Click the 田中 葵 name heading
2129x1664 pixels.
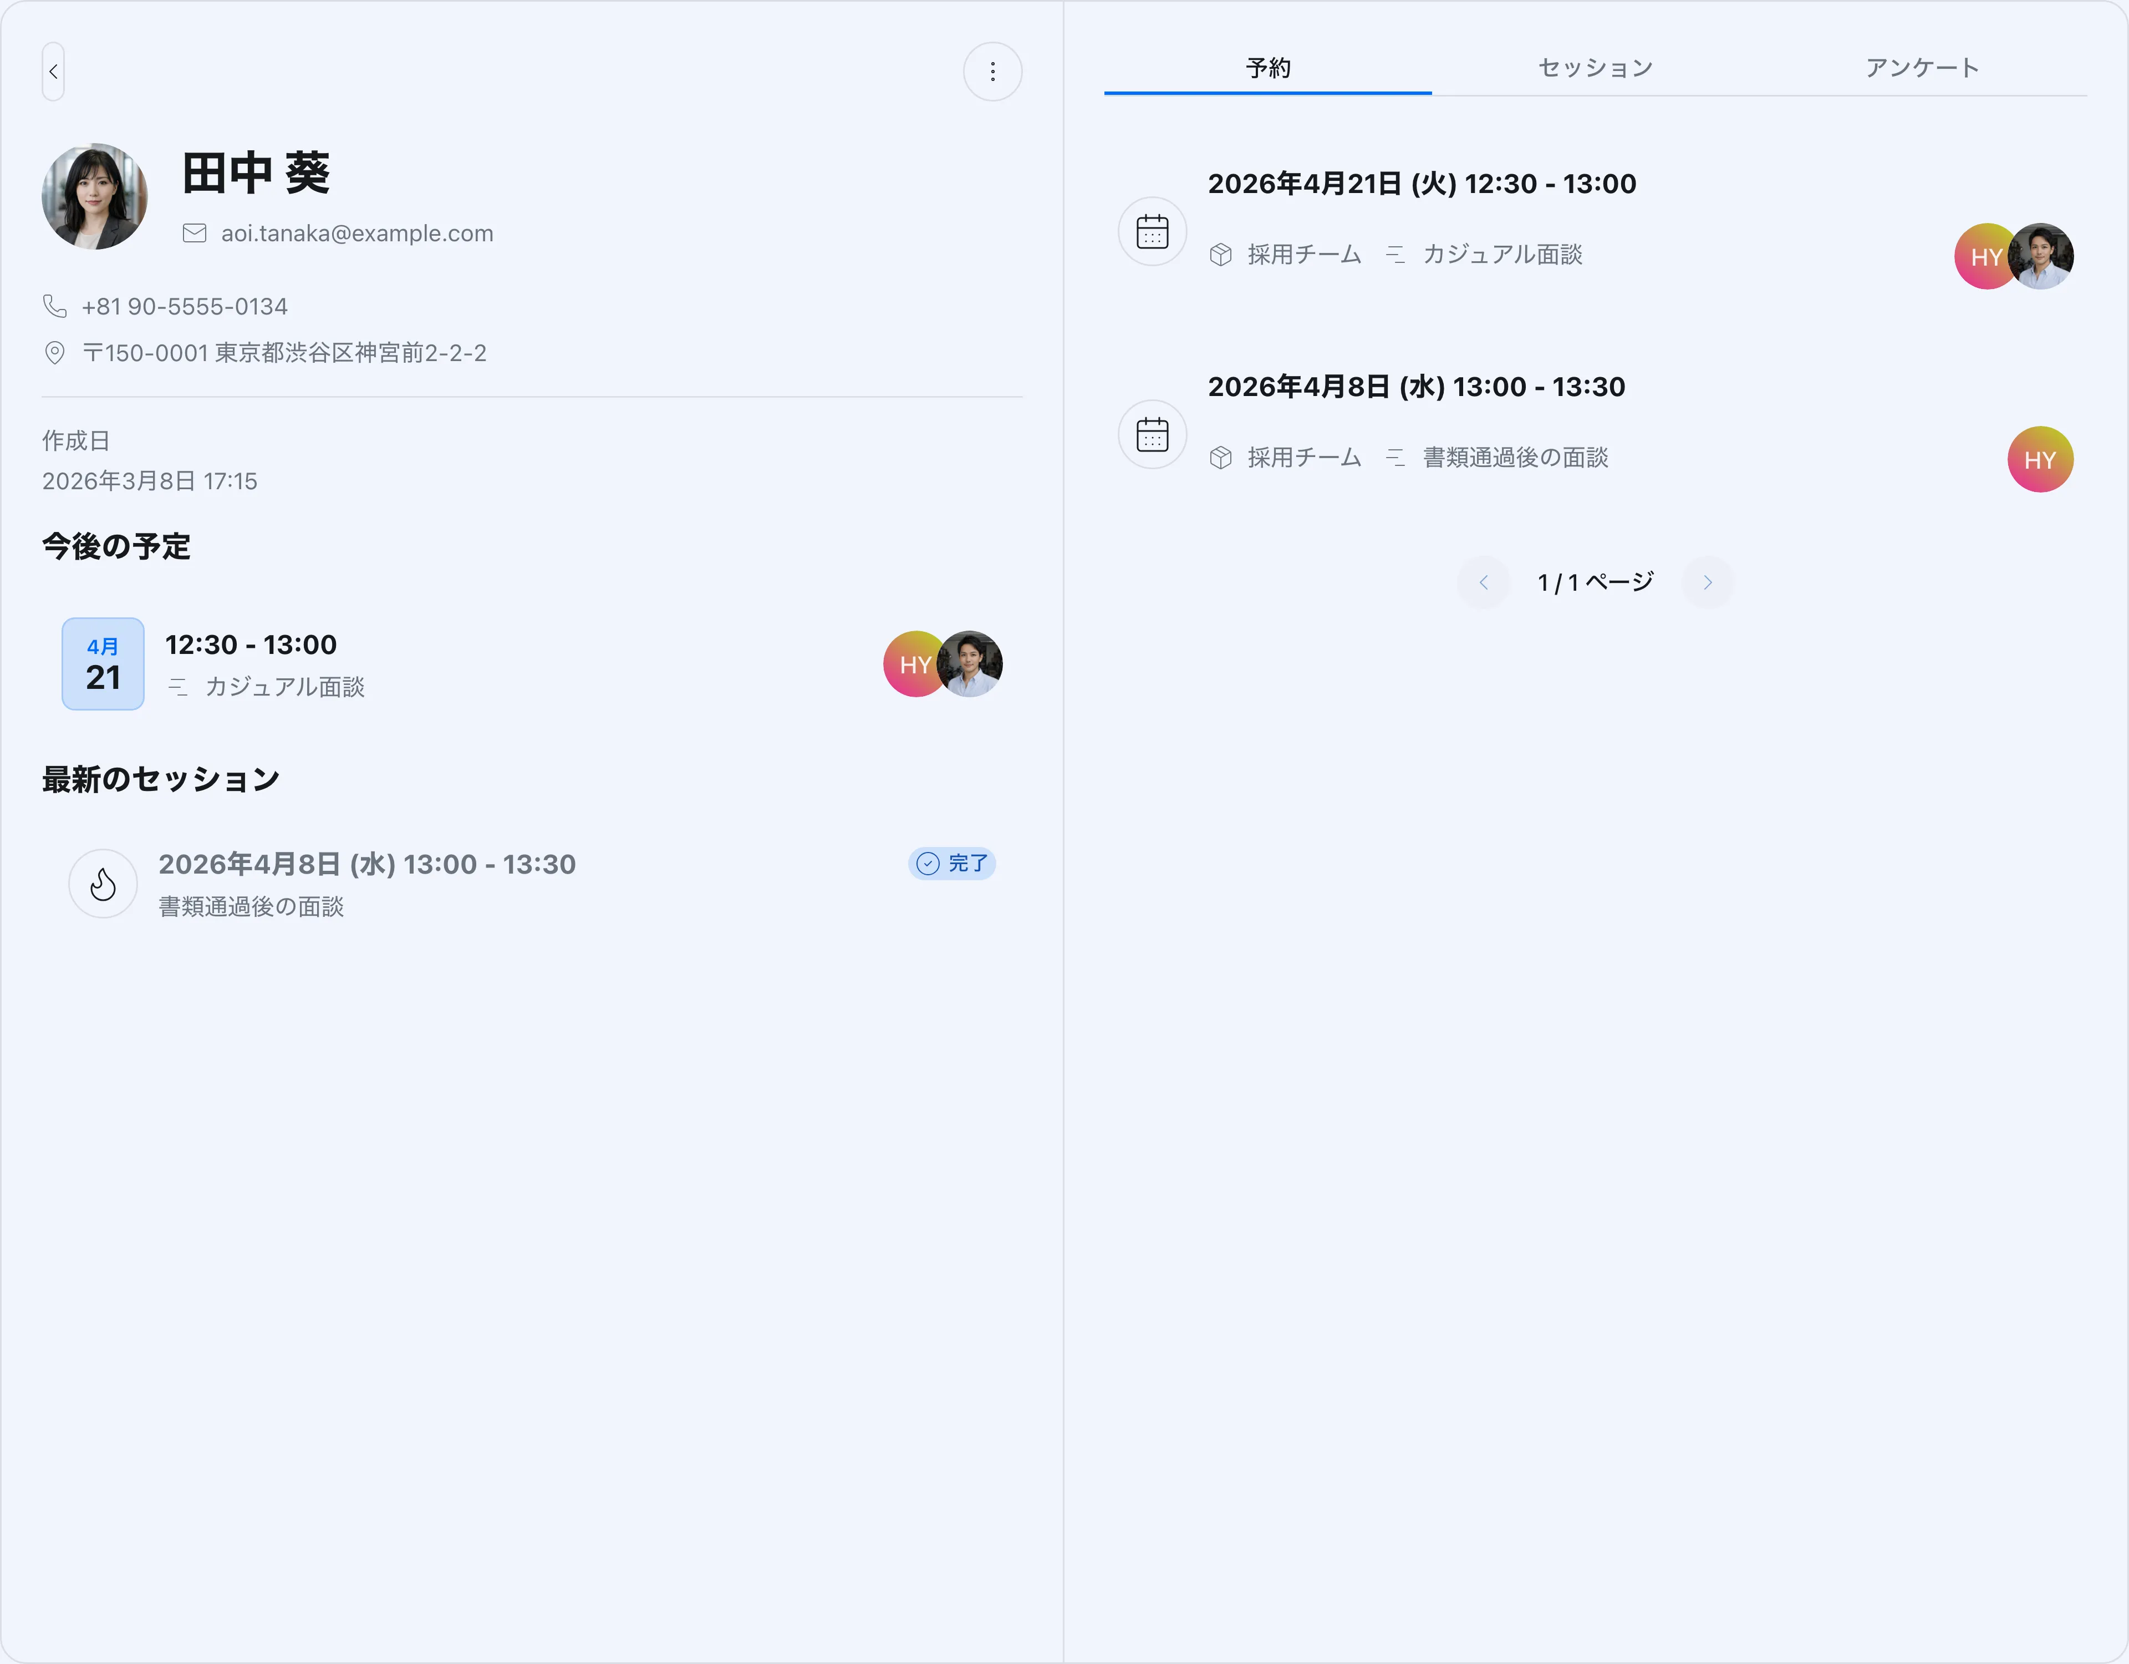[256, 174]
